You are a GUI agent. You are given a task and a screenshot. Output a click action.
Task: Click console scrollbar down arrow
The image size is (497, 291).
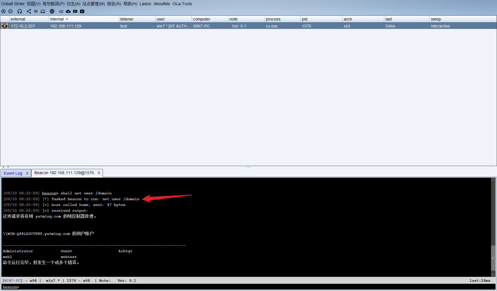[x=493, y=275]
